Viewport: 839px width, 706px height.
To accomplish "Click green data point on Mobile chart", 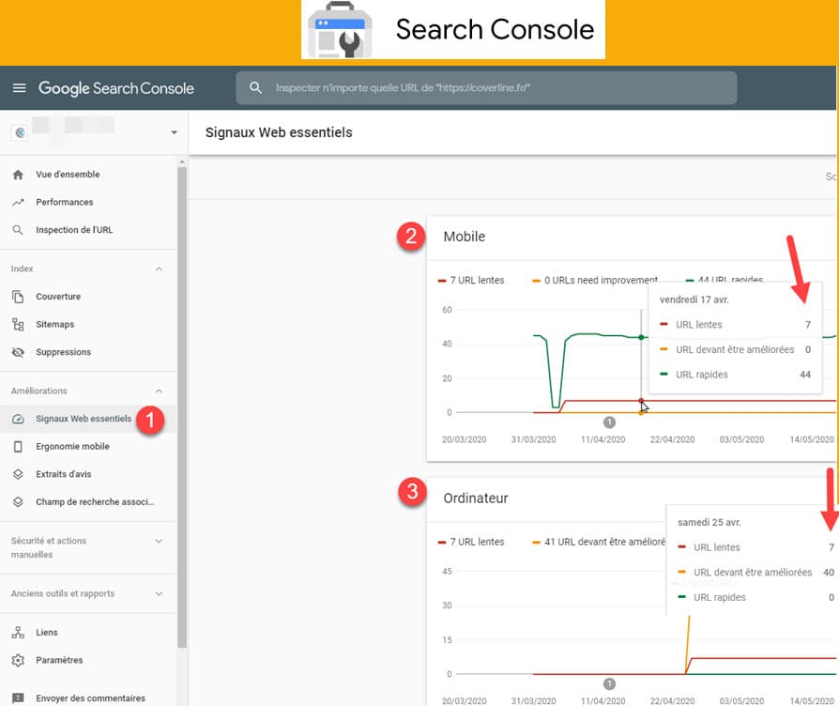I will [x=641, y=337].
